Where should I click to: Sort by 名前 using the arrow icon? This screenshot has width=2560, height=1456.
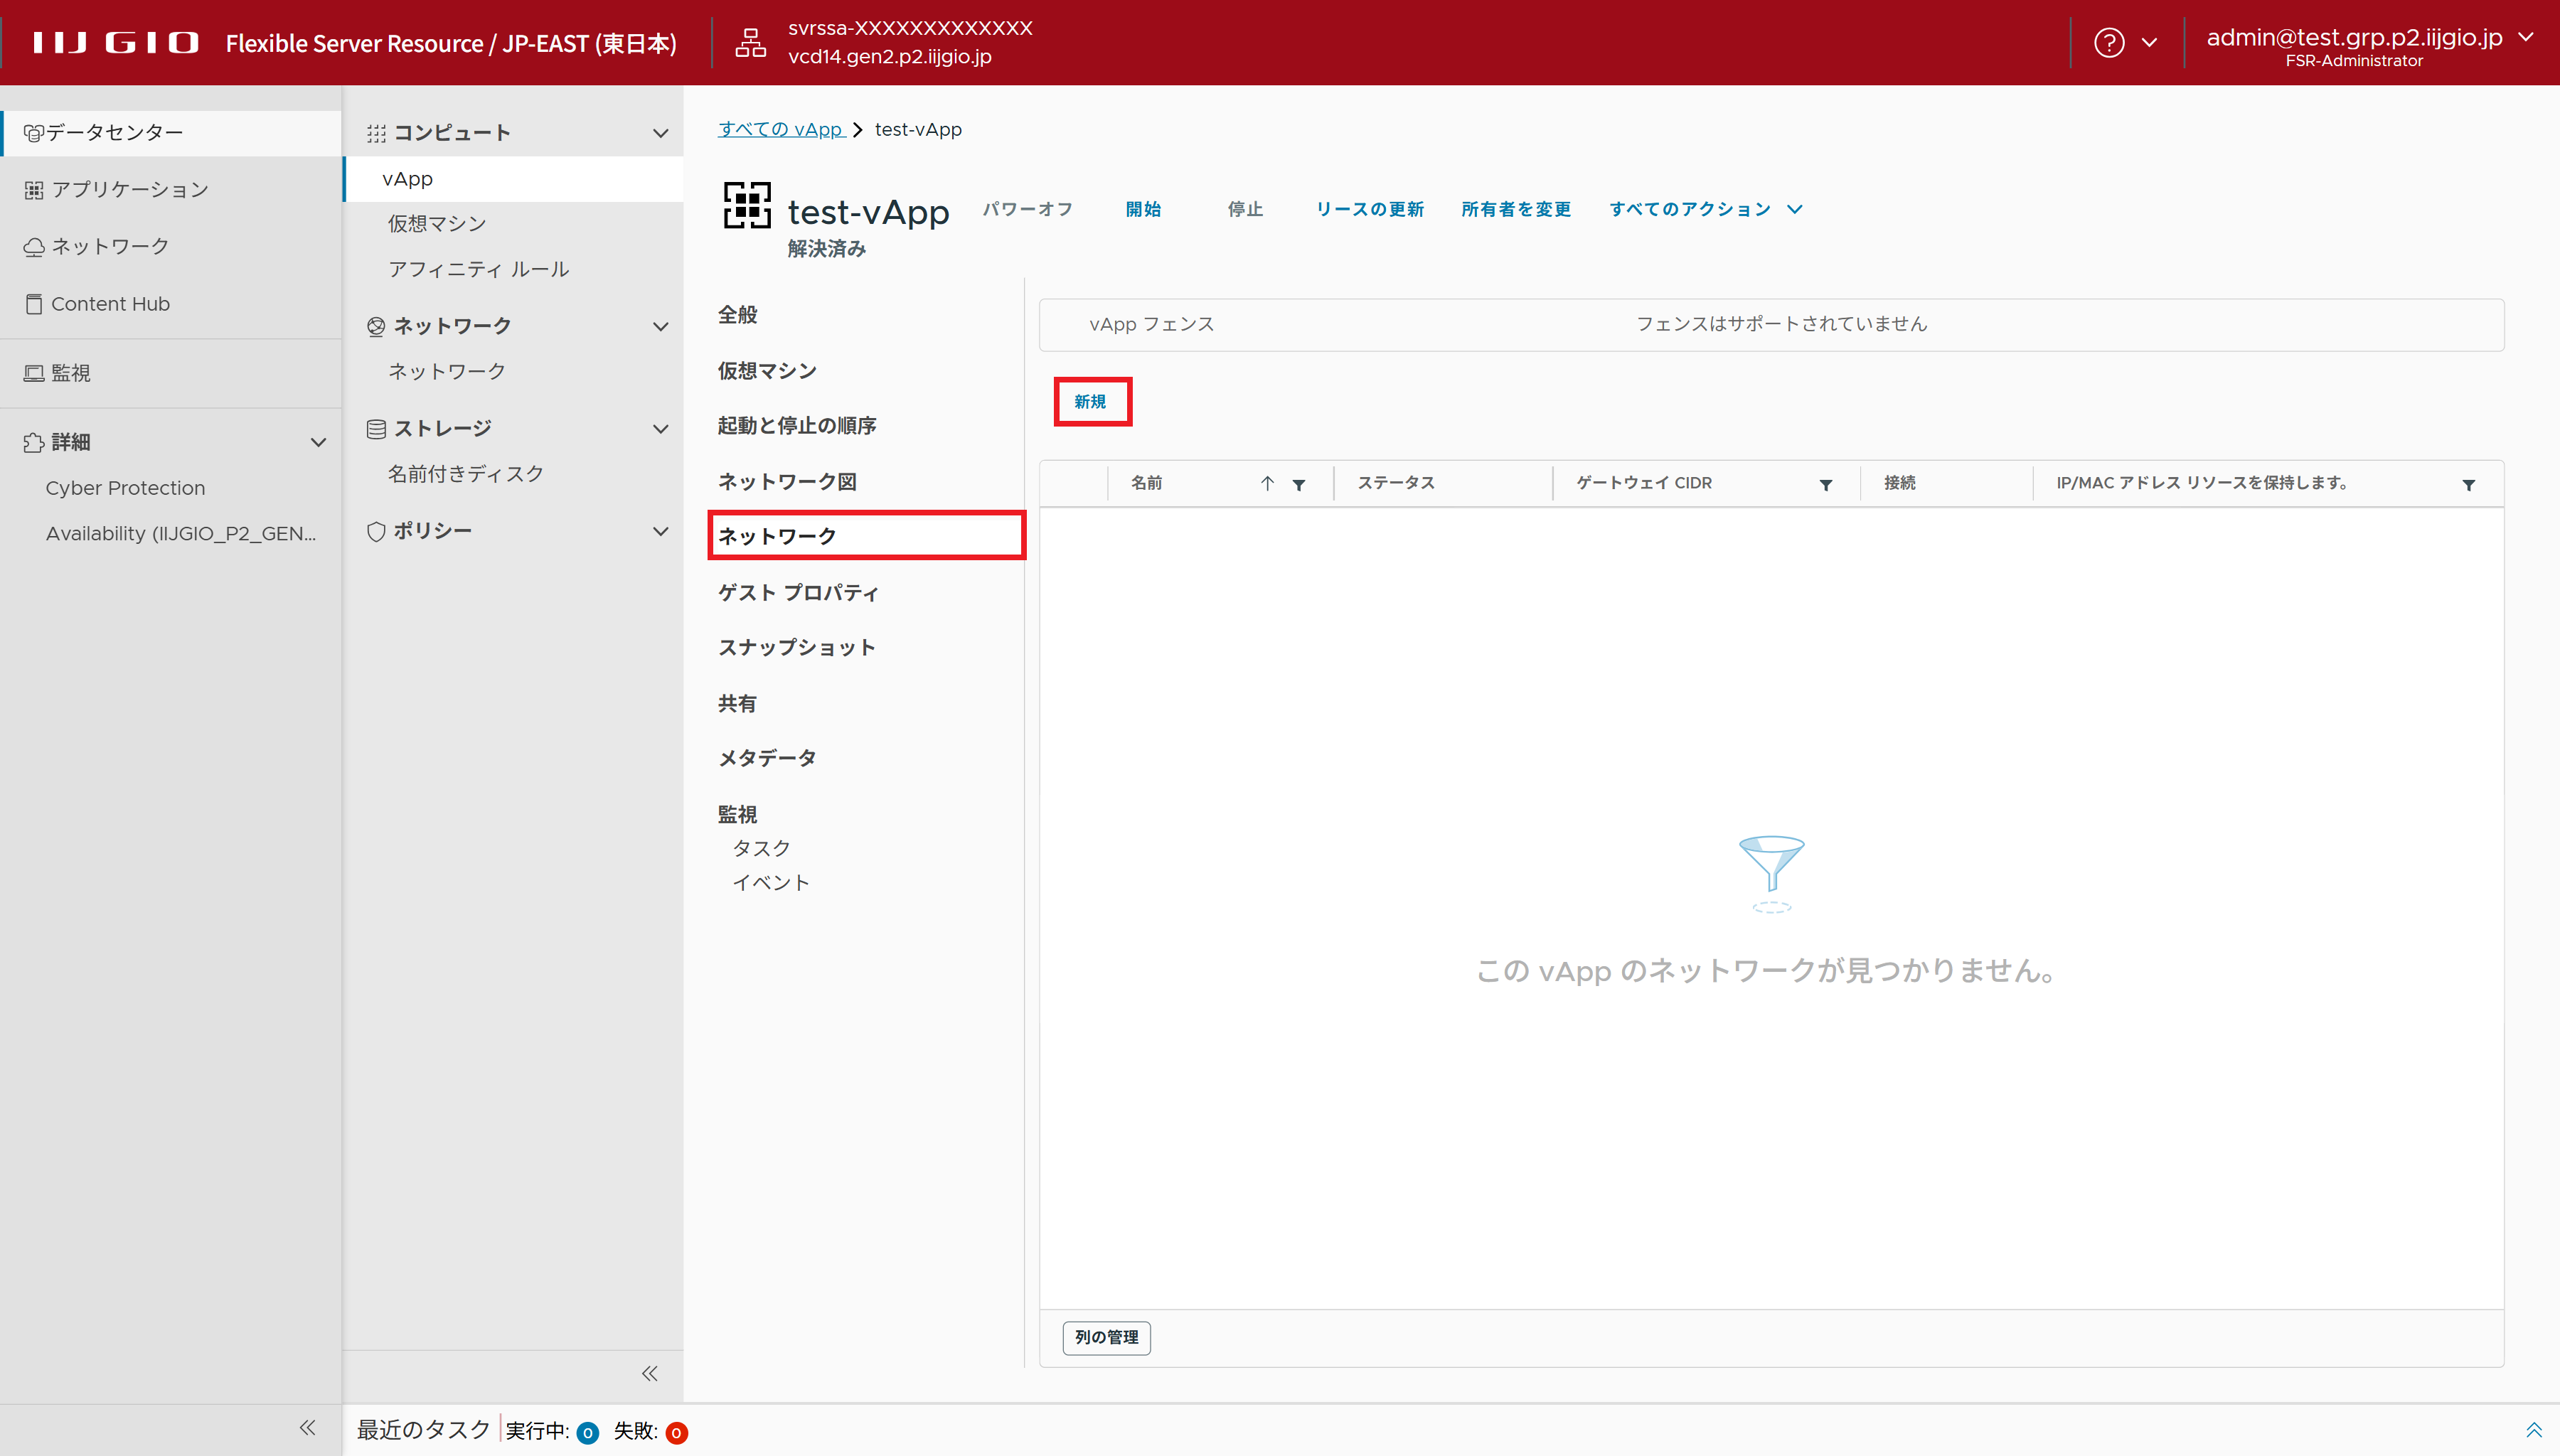1267,484
